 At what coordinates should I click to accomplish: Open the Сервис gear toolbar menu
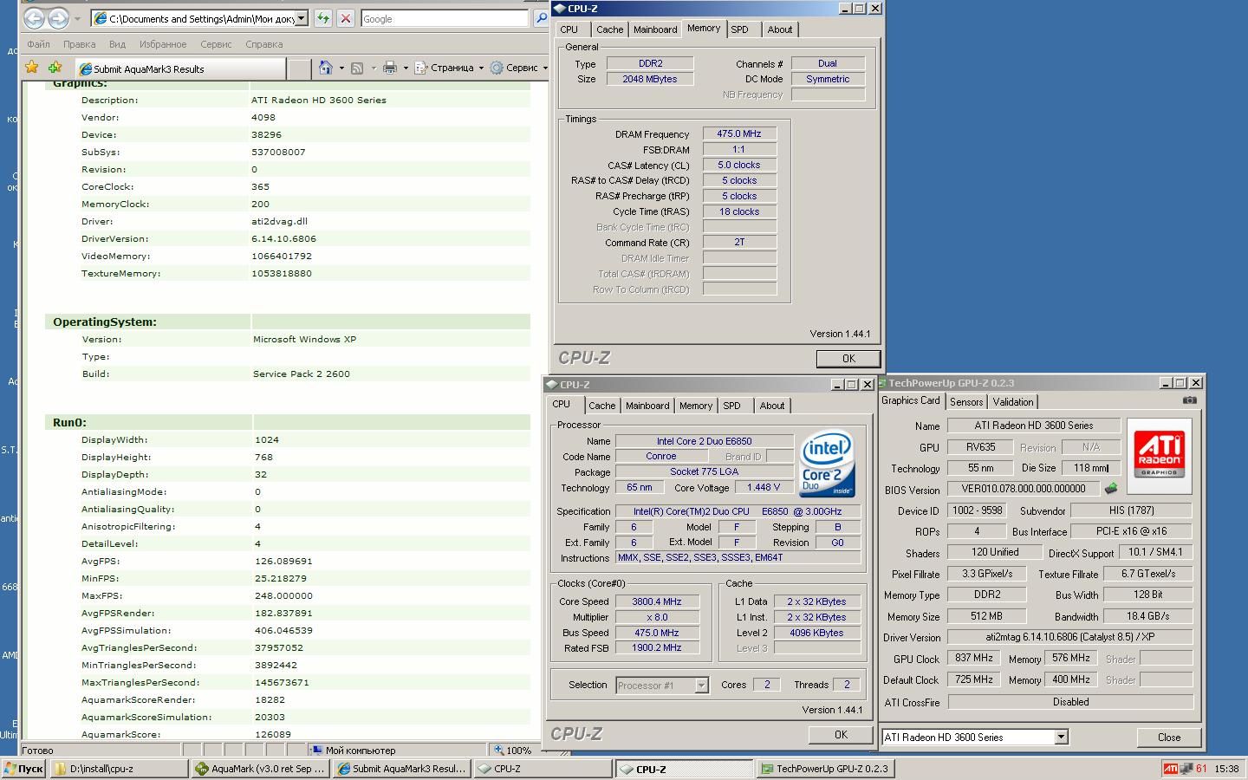[517, 68]
